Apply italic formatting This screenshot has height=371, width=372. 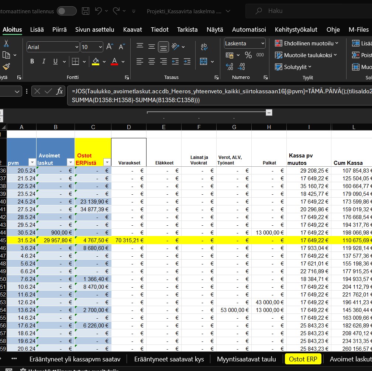pyautogui.click(x=44, y=61)
